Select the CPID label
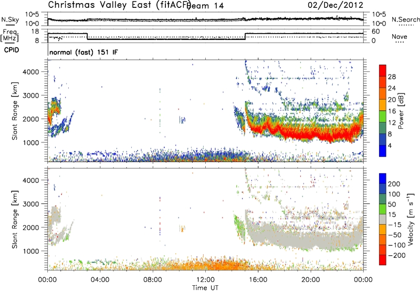 (12, 50)
